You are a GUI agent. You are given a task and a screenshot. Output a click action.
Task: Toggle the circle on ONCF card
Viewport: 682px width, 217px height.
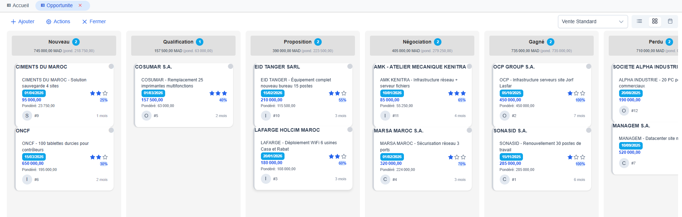[x=111, y=130]
